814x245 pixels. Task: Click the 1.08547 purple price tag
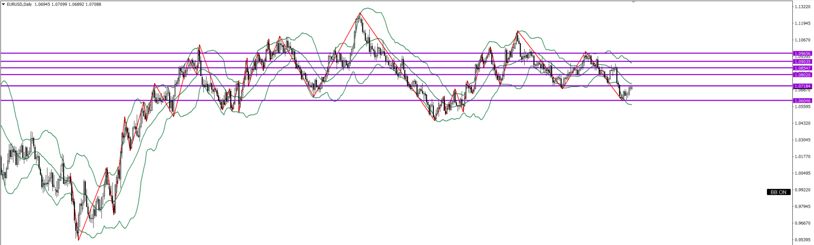pyautogui.click(x=803, y=68)
